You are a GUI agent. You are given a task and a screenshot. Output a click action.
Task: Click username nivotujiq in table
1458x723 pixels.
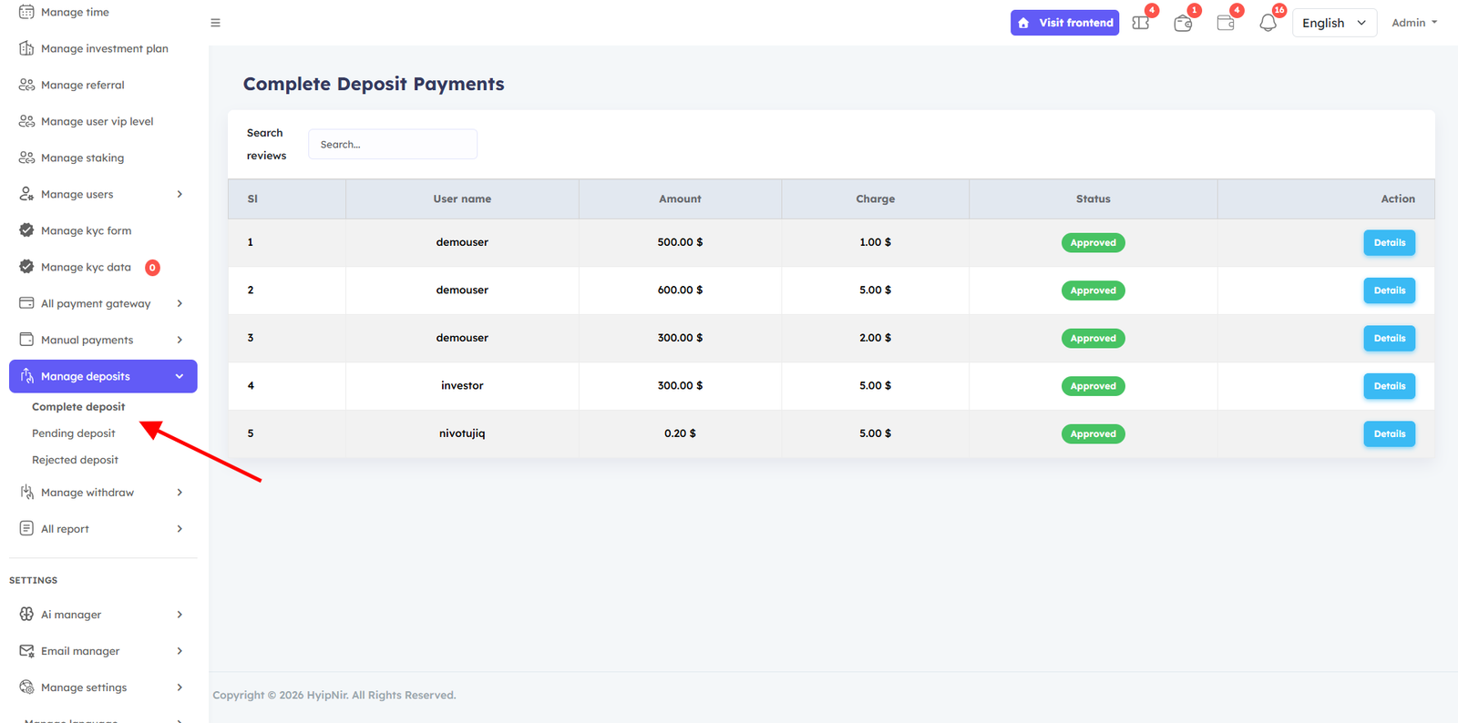click(x=462, y=433)
